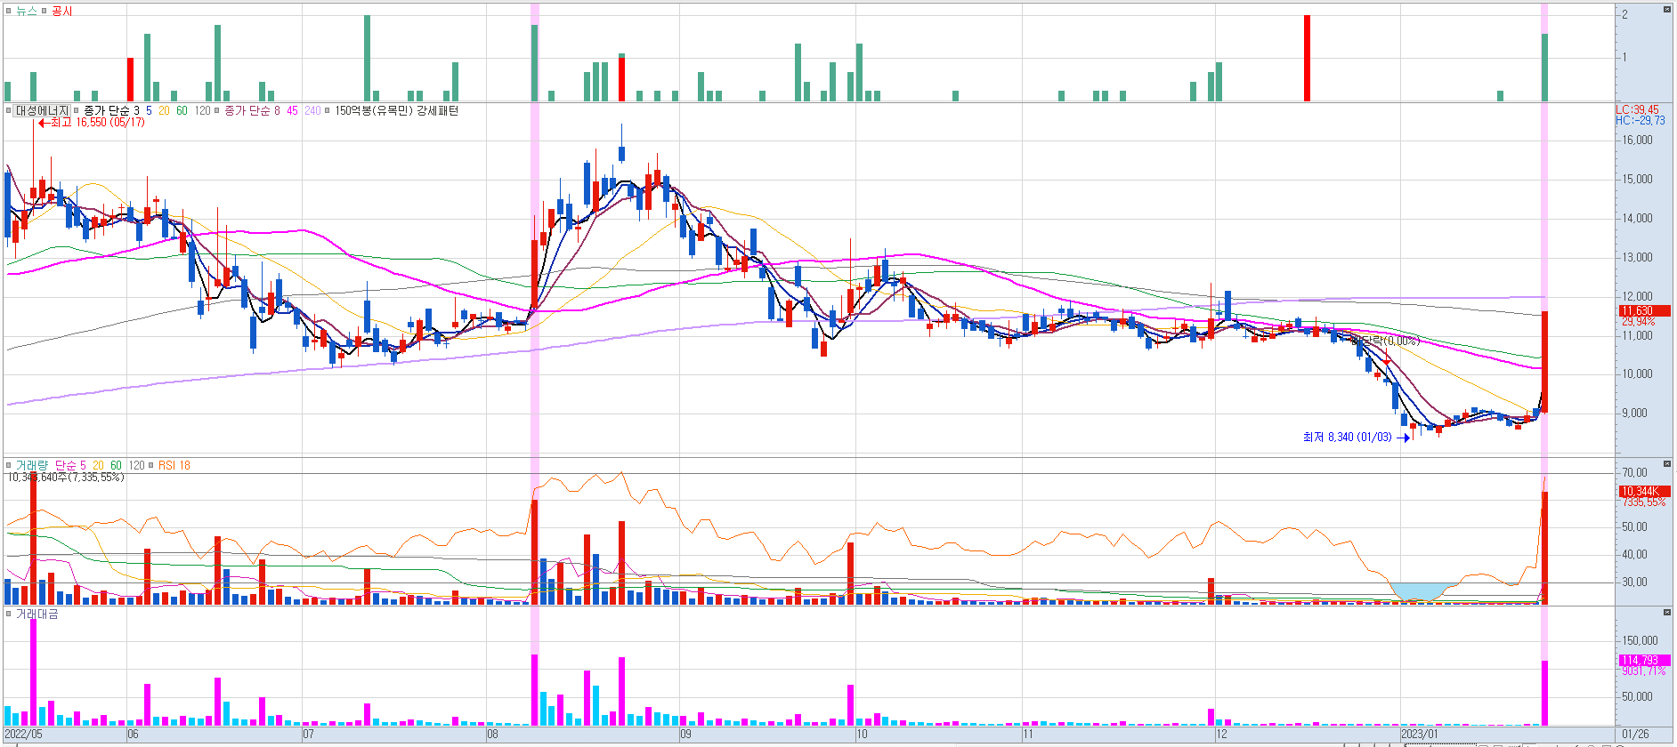This screenshot has height=747, width=1677.
Task: Click the 01/26 current date label
Action: pos(1635,735)
